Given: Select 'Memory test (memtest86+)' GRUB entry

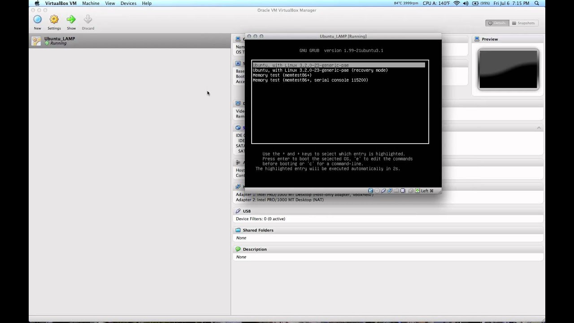Looking at the screenshot, I should 282,75.
